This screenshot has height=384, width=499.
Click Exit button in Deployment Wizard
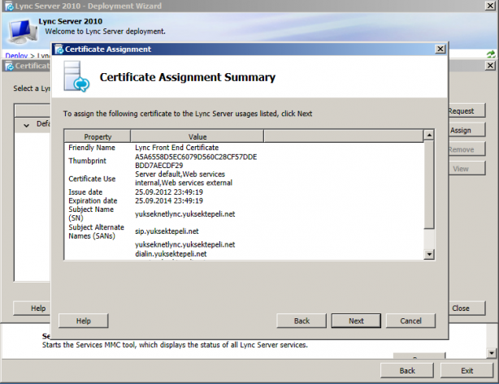pyautogui.click(x=466, y=371)
